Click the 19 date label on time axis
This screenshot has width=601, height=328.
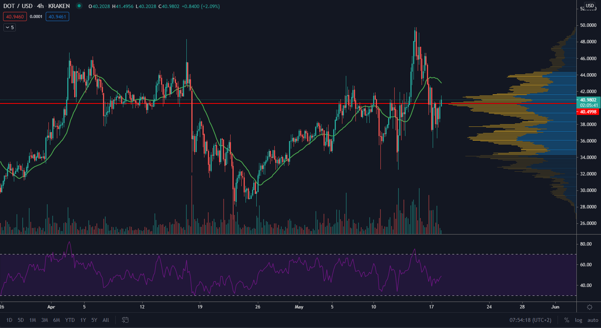200,307
